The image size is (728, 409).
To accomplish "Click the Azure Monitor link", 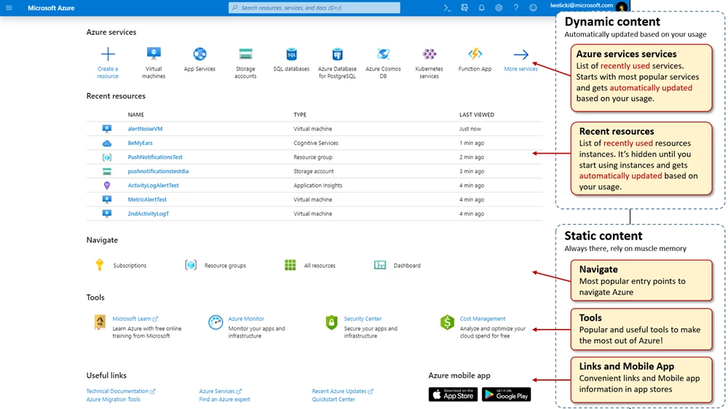I will point(246,319).
